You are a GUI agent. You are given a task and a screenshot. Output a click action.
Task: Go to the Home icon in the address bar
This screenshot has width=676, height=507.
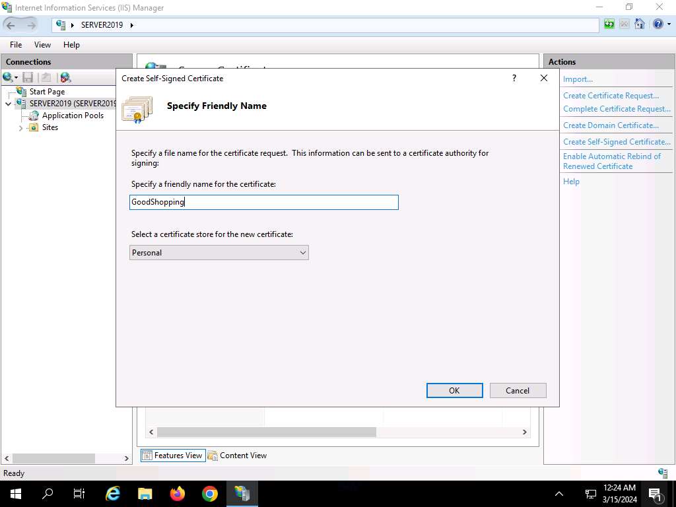639,24
